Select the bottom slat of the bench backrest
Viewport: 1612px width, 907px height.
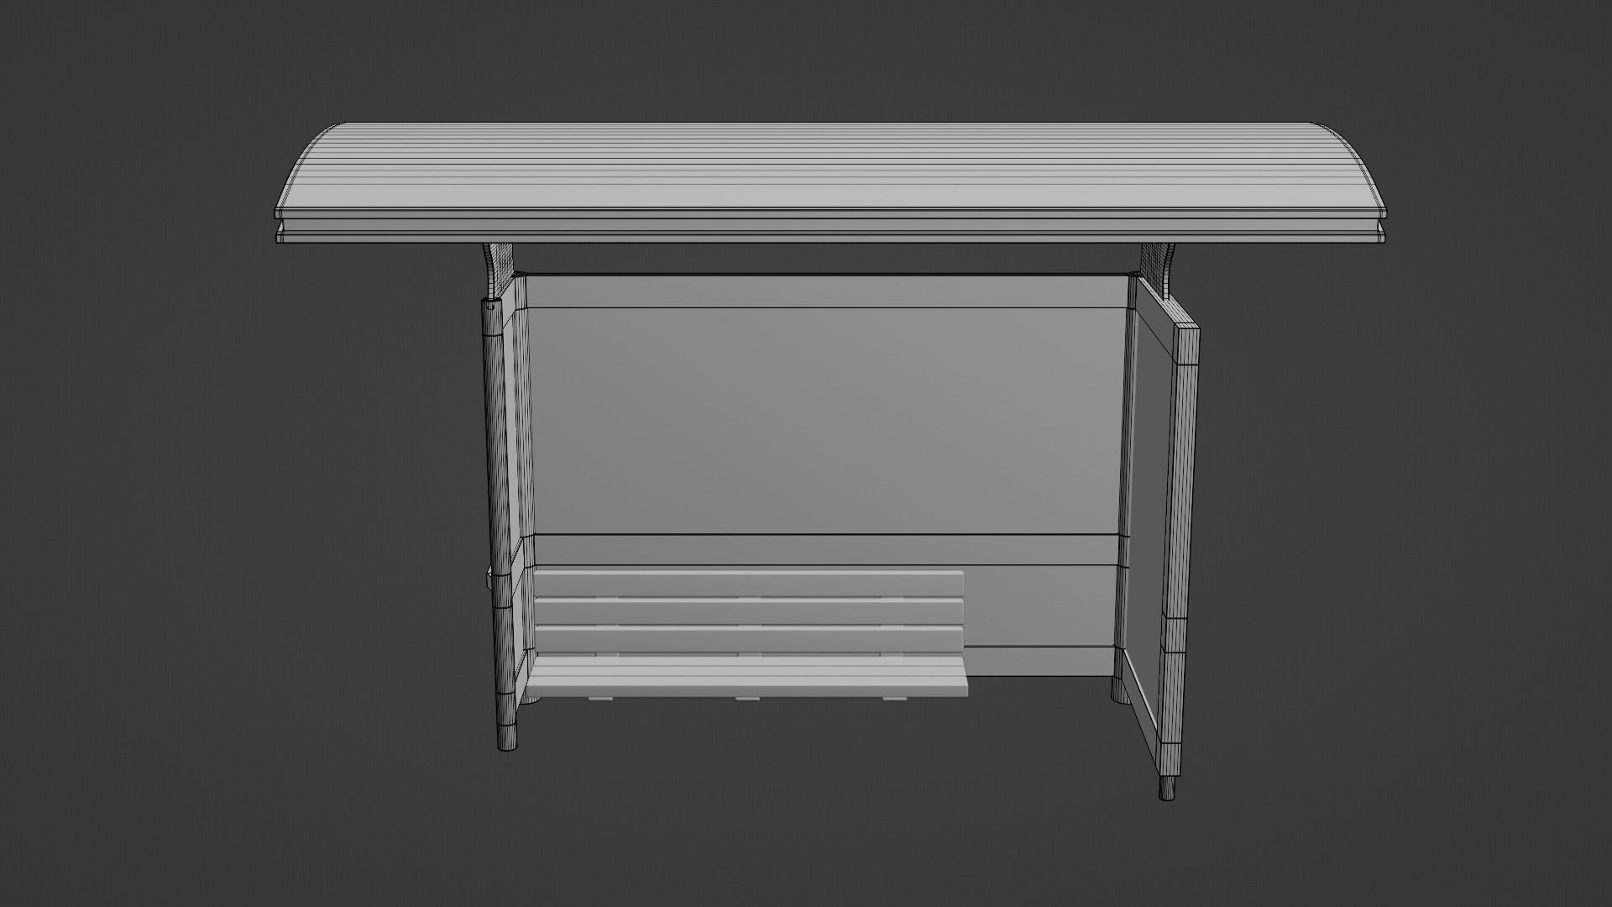click(747, 638)
